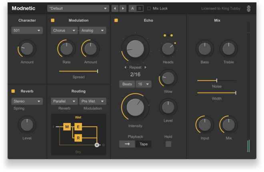264x172 pixels.
Task: Click the Mix knob
Action: (x=229, y=125)
